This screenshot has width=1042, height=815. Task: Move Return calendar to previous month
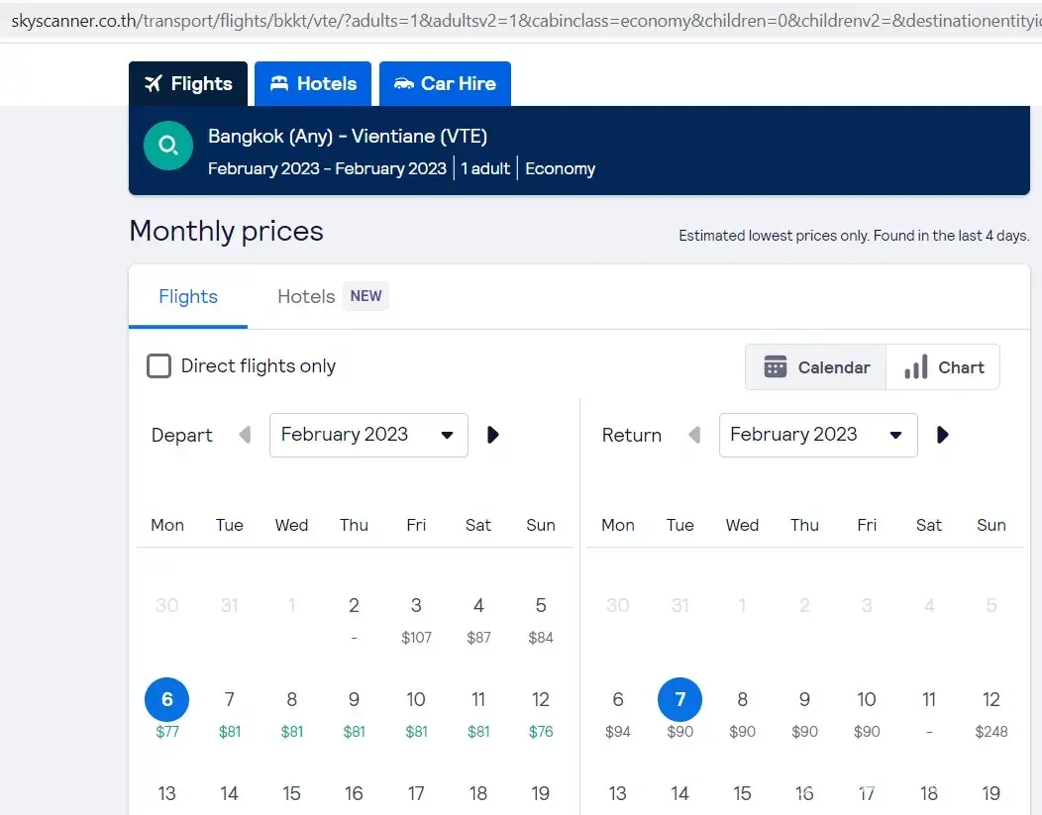coord(694,435)
